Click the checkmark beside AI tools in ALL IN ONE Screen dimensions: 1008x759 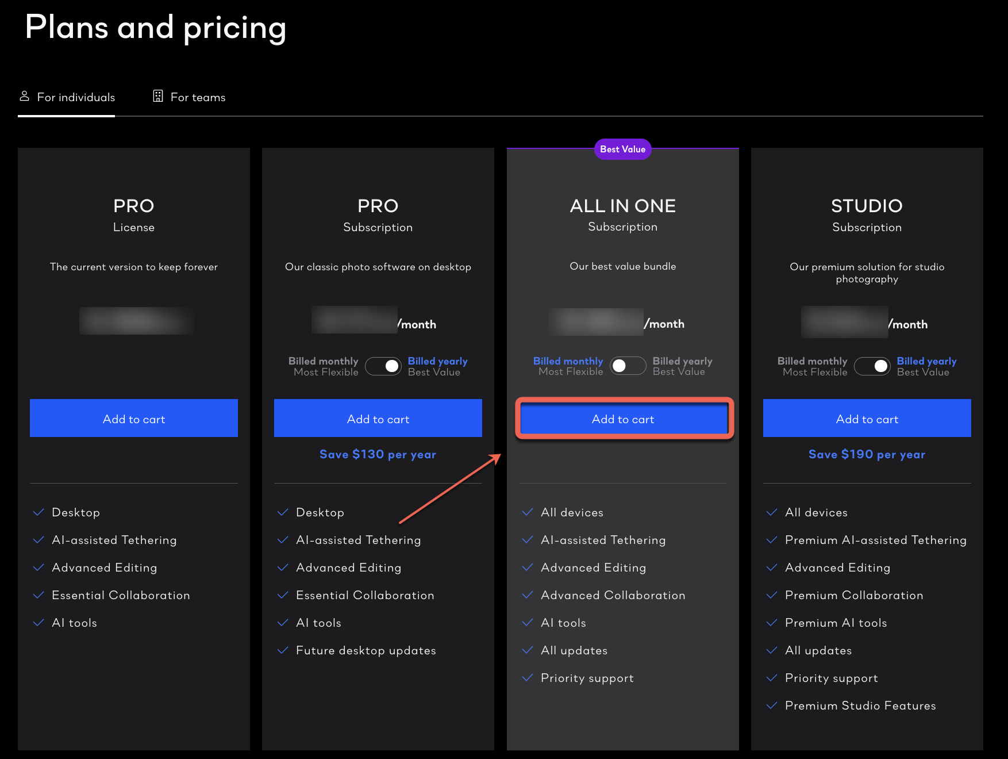[528, 623]
